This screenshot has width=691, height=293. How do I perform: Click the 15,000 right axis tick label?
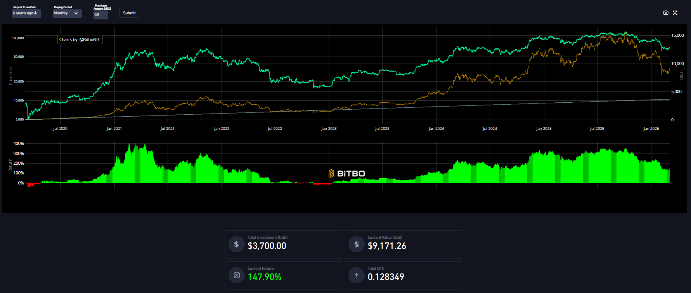[677, 36]
